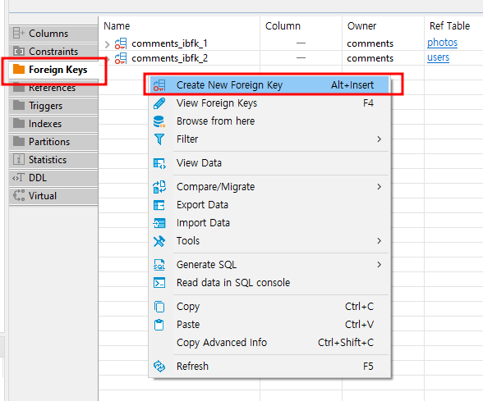Click the Export Data icon

pos(159,205)
